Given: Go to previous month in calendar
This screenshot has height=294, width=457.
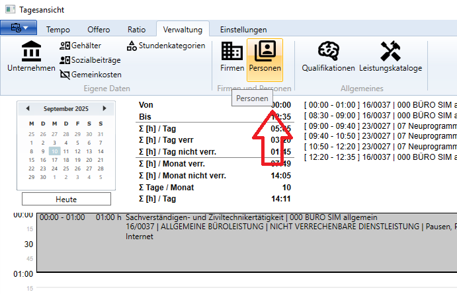Looking at the screenshot, I should tap(28, 108).
